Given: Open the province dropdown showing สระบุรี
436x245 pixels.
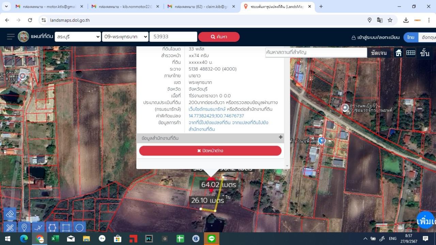Looking at the screenshot, I should click(x=78, y=37).
